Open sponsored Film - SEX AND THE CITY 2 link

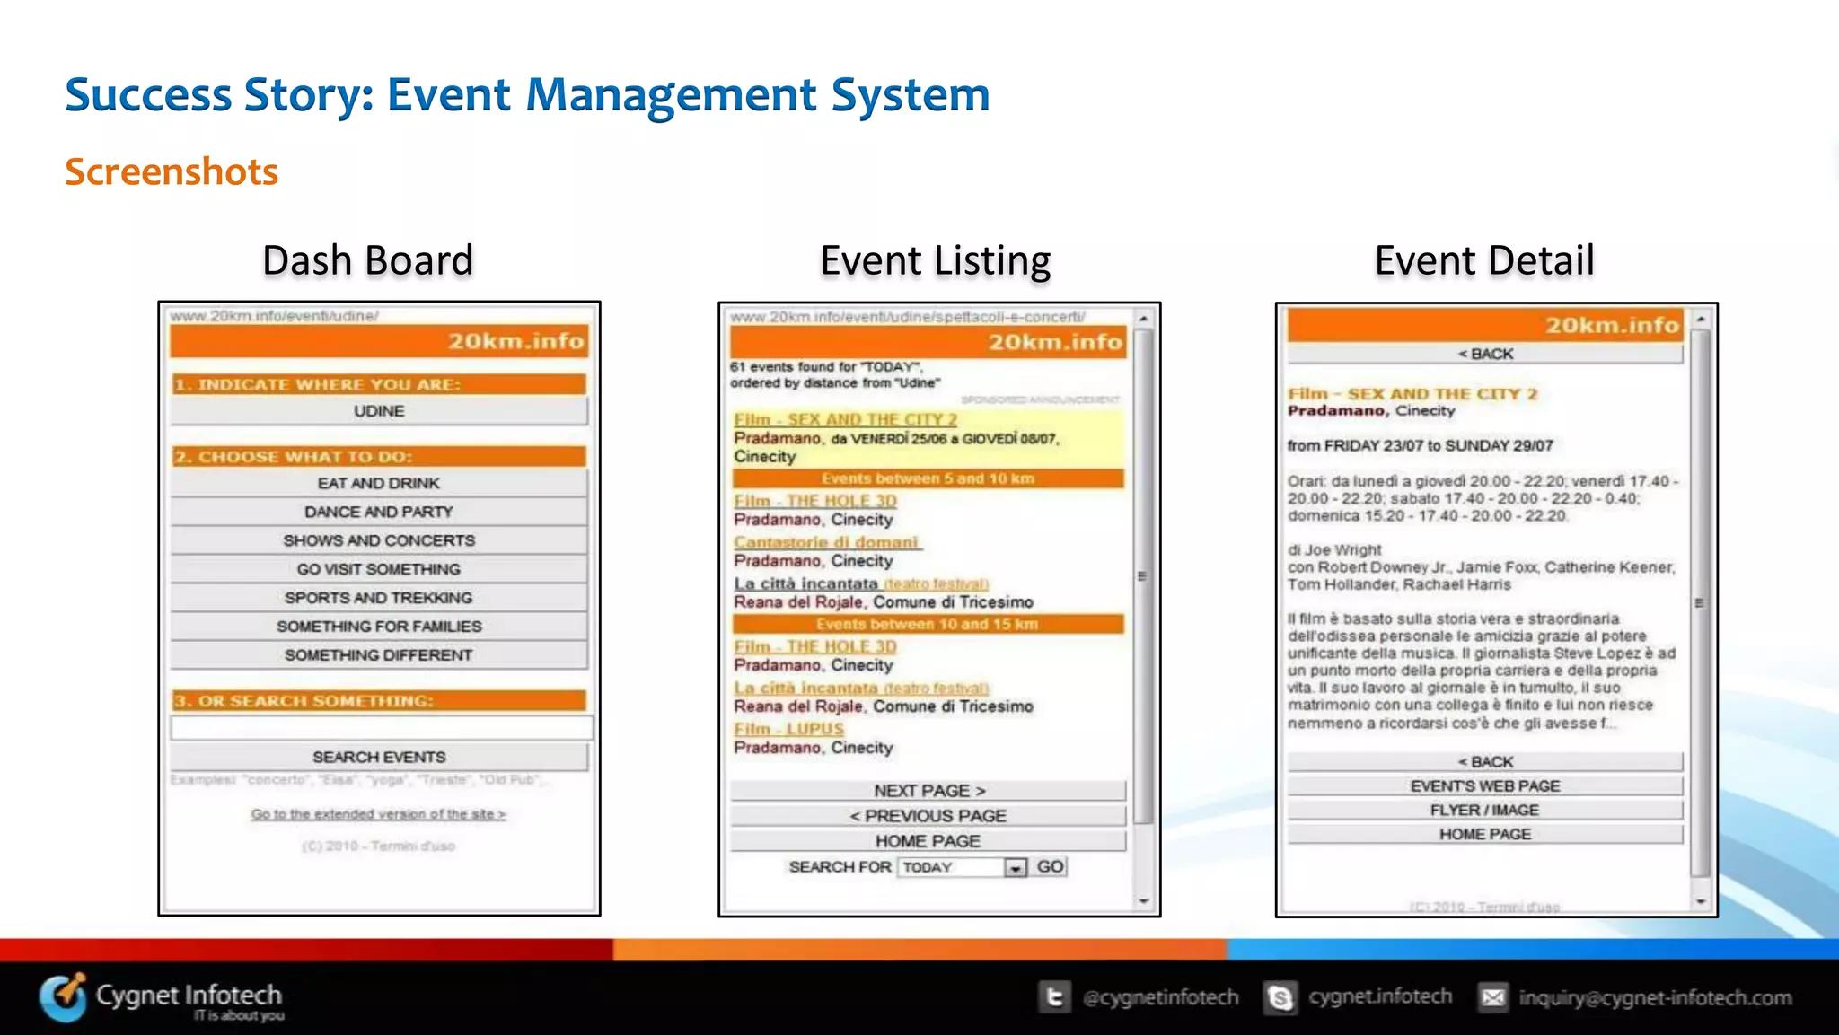845,419
